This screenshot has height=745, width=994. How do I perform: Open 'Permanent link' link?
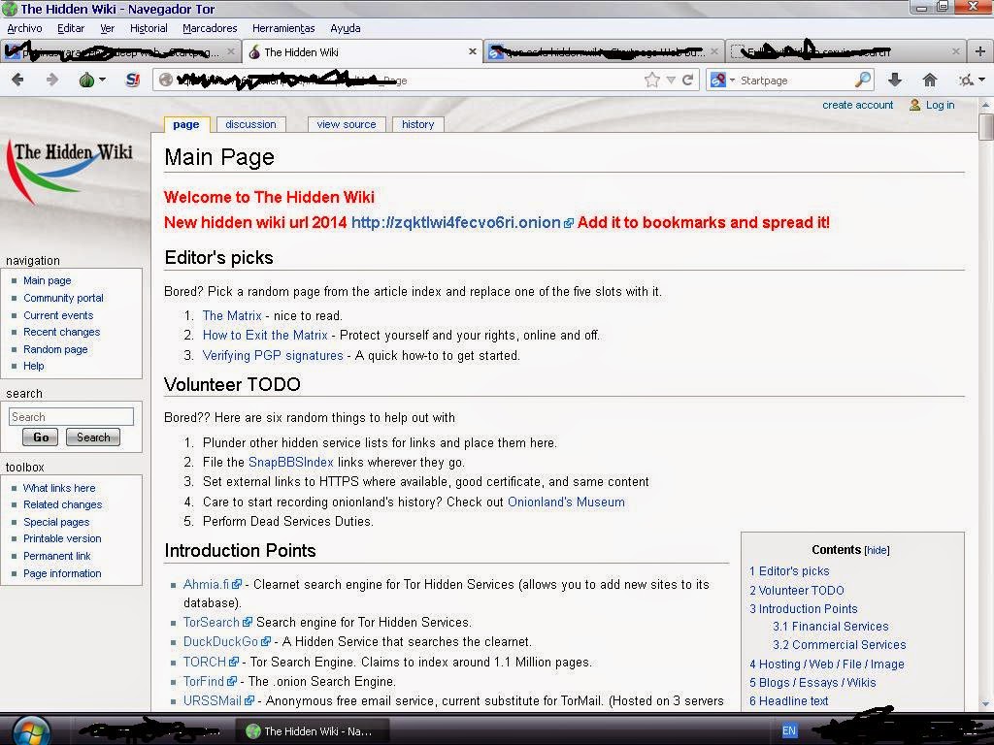57,556
